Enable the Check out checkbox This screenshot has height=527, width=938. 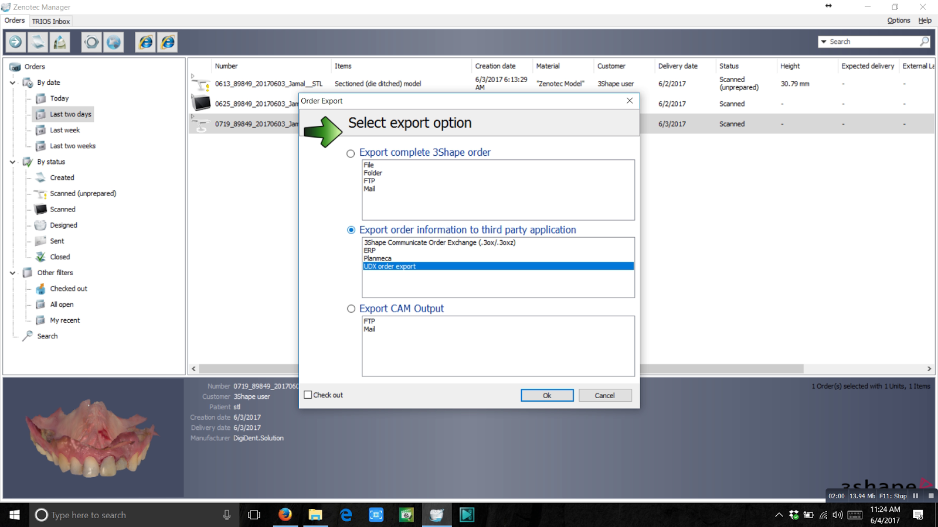point(308,395)
